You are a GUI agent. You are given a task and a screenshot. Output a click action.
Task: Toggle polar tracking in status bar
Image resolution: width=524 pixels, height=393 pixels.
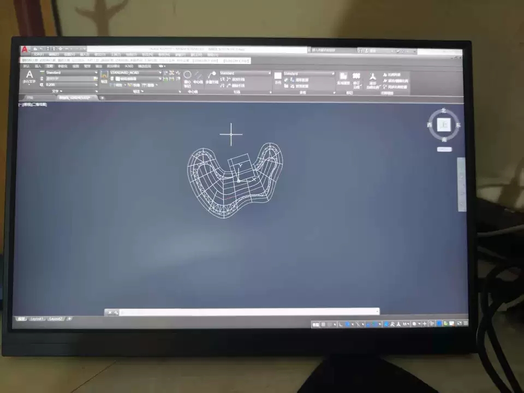point(348,324)
